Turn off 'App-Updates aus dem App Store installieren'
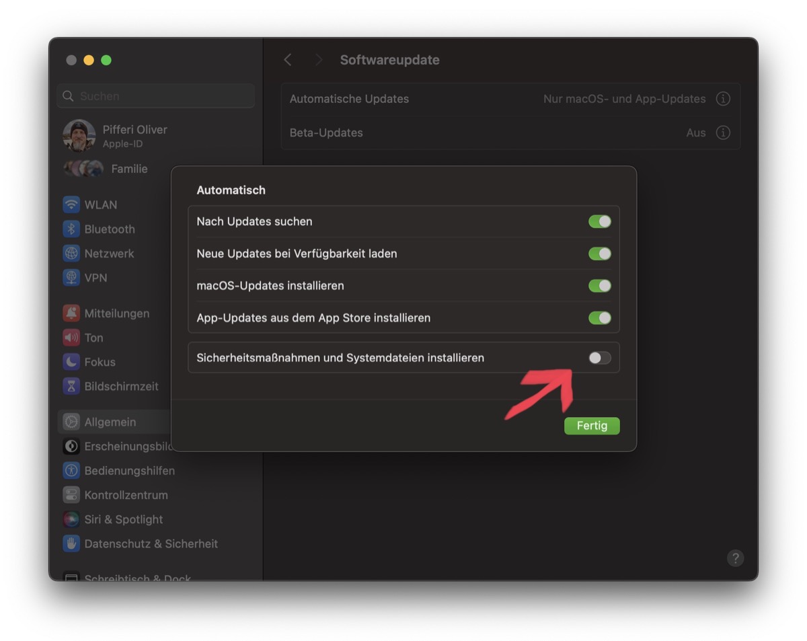 (599, 317)
